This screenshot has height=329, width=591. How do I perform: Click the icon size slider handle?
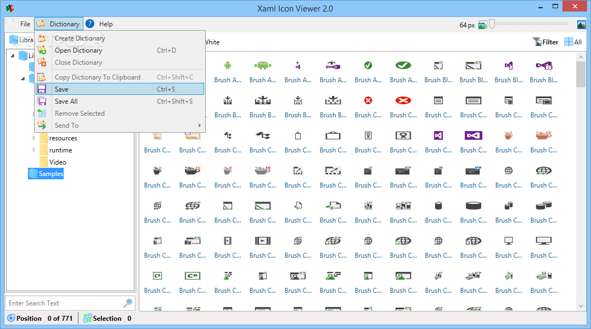[492, 24]
